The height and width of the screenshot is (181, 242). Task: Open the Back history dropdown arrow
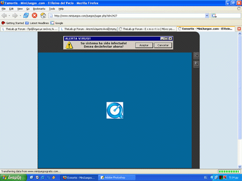coord(9,16)
